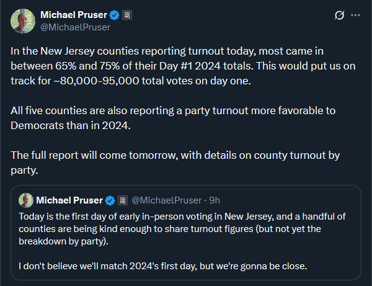Click the blue verified badge beside the top name

click(115, 14)
